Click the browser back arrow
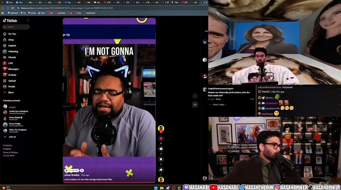Viewport: 341px width, 190px height. pyautogui.click(x=3, y=8)
